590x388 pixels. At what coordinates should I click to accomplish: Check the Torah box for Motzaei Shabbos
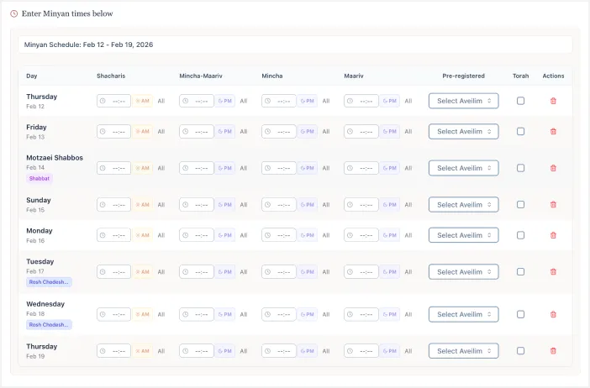pyautogui.click(x=520, y=168)
